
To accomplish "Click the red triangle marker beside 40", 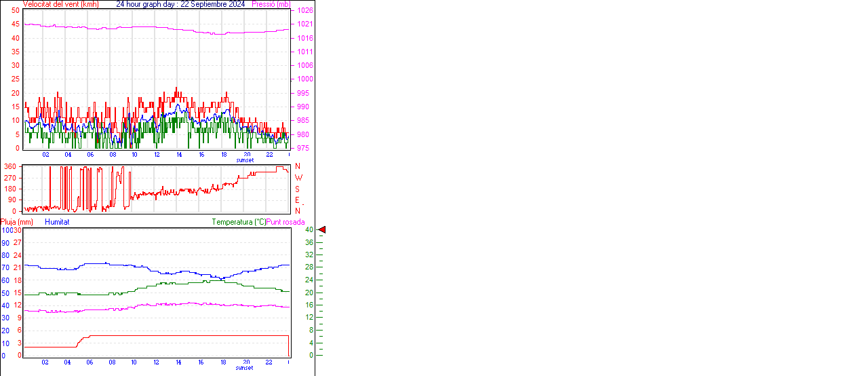I will point(322,230).
